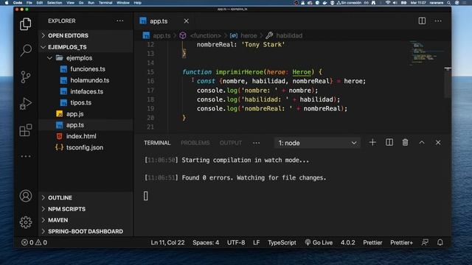Image resolution: width=472 pixels, height=265 pixels.
Task: Maximize the terminal panel with up chevron
Action: (x=422, y=142)
